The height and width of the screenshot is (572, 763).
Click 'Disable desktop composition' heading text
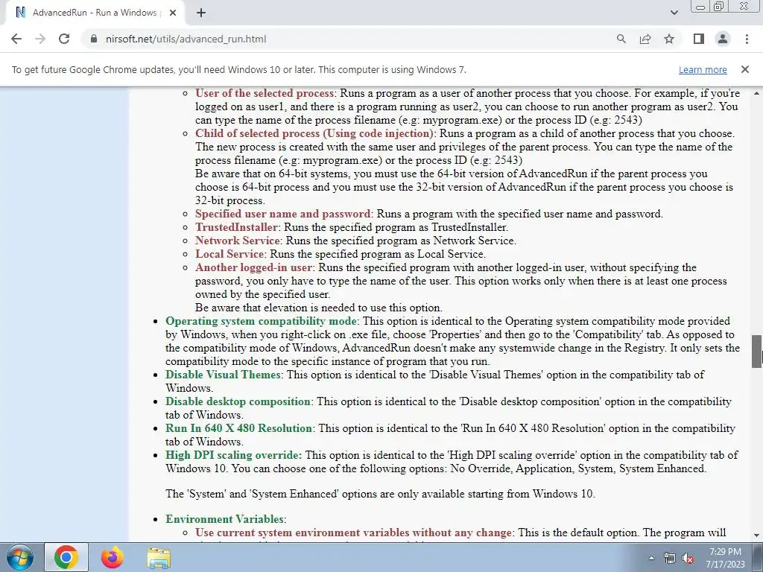click(238, 401)
